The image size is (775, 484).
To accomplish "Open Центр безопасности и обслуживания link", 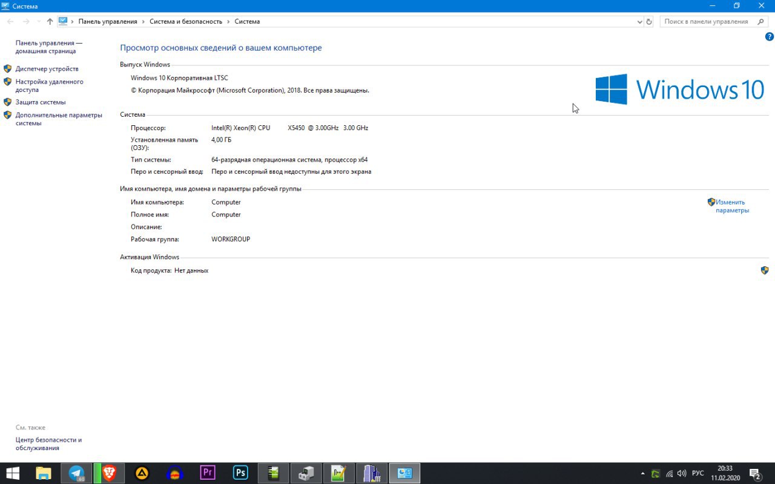I will coord(48,444).
